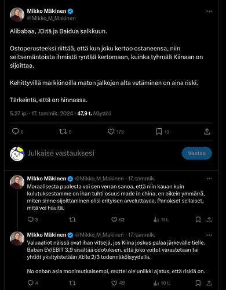The image size is (226, 290).
Task: Share the Valuaatiot reply post
Action: [x=209, y=283]
